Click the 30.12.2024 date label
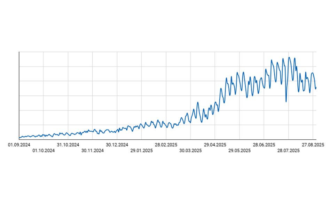329x209 pixels. pos(117,145)
